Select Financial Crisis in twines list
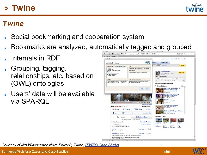The height and width of the screenshot is (155, 207). coord(111,69)
